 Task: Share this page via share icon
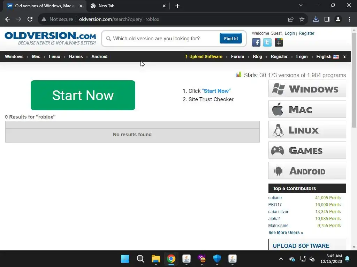[291, 19]
